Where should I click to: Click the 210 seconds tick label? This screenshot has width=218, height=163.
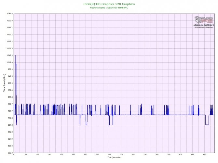click(97, 155)
